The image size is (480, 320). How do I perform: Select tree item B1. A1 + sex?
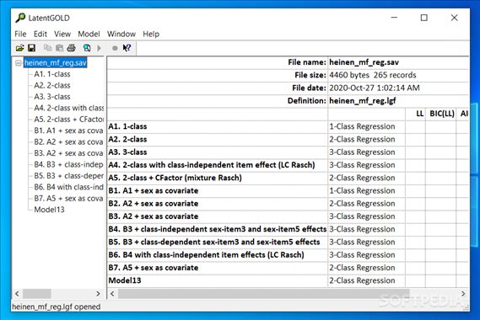(x=69, y=131)
